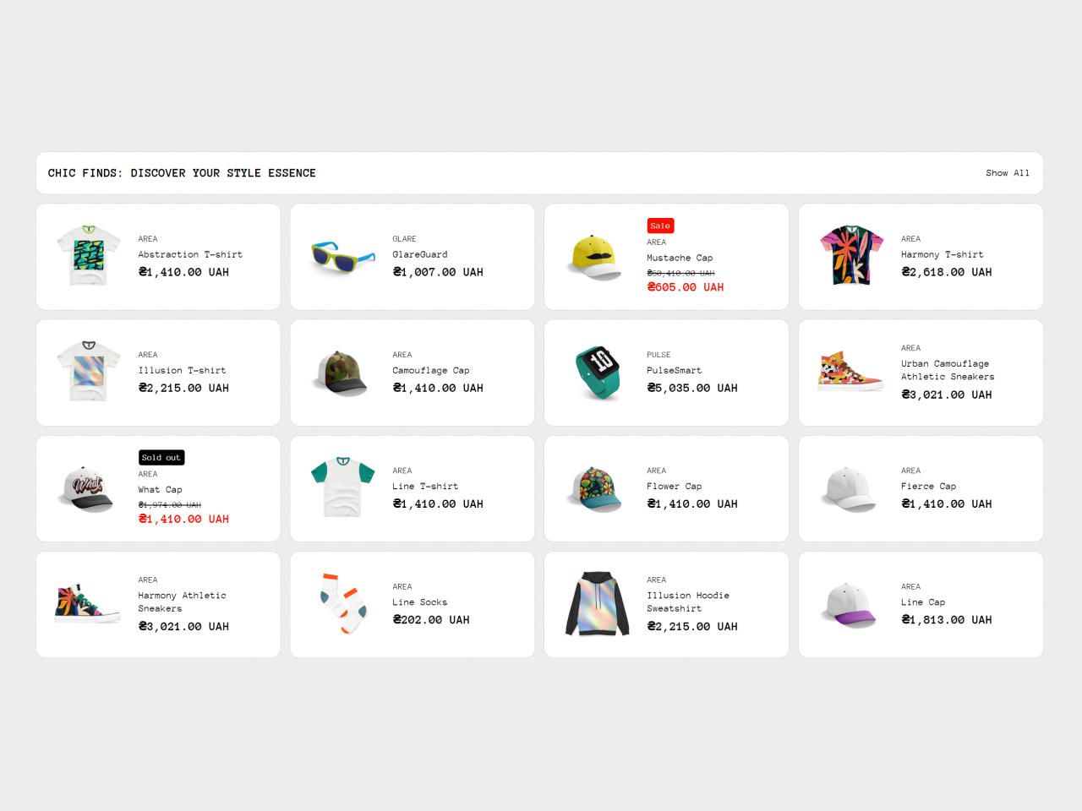Select the Flower Cap thumbnail image

click(597, 488)
